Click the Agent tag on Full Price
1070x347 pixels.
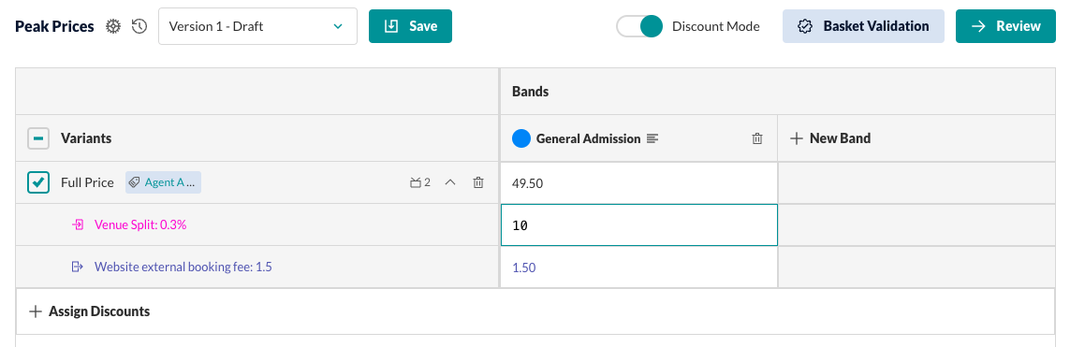click(163, 182)
